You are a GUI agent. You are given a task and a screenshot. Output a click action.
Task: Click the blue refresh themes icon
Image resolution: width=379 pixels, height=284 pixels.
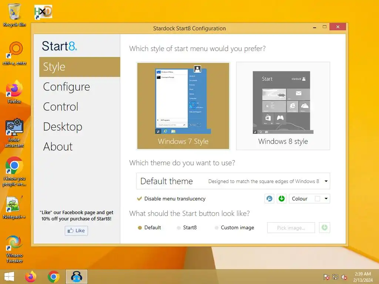[269, 199]
